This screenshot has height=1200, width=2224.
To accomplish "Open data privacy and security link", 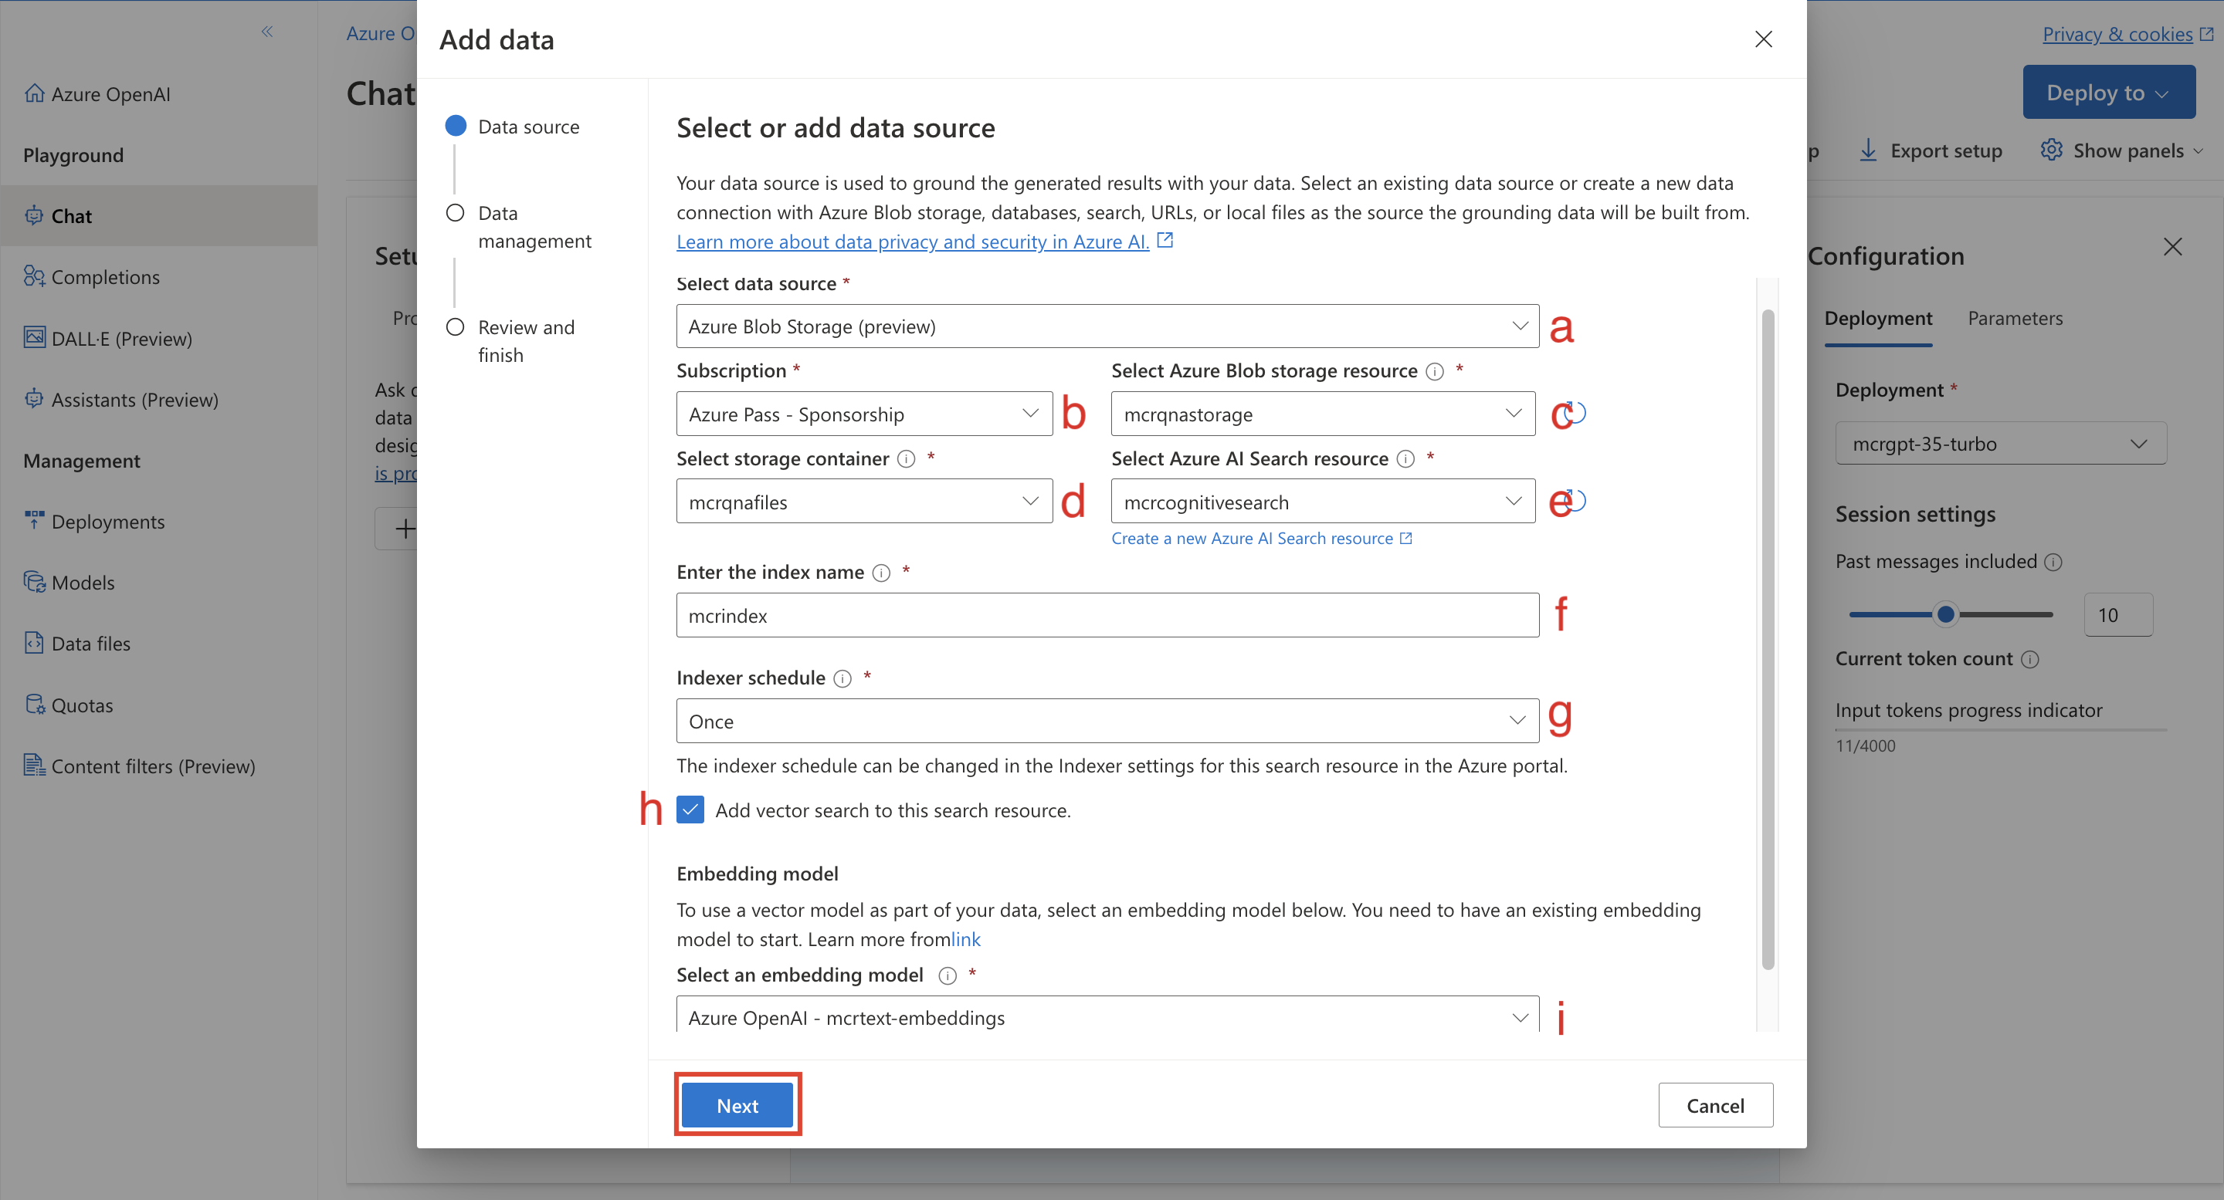I will point(913,242).
